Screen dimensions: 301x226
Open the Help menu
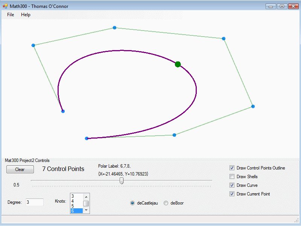click(x=26, y=15)
